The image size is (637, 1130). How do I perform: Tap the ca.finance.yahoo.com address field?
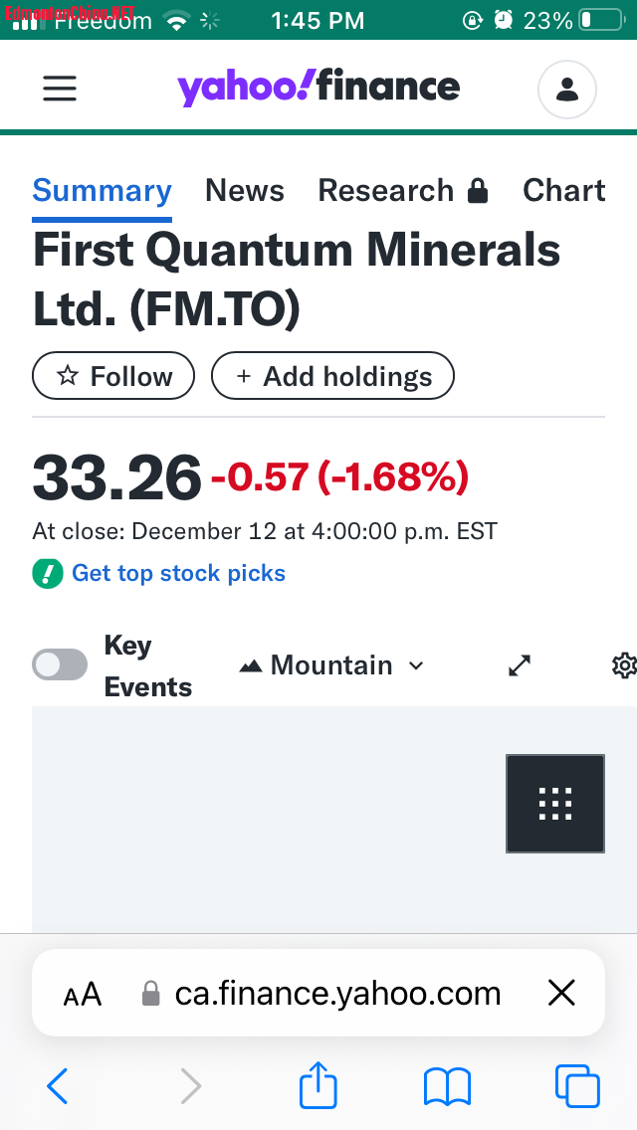pos(337,993)
